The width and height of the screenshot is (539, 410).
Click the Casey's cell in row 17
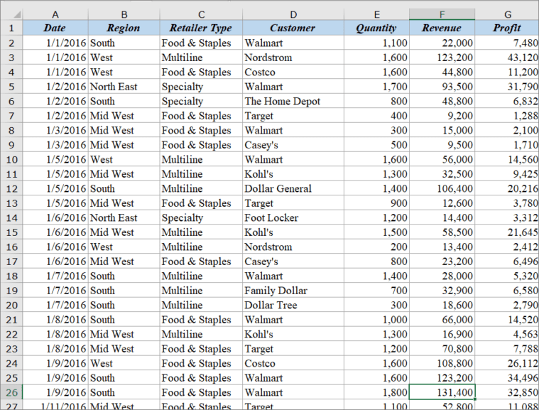click(x=293, y=261)
